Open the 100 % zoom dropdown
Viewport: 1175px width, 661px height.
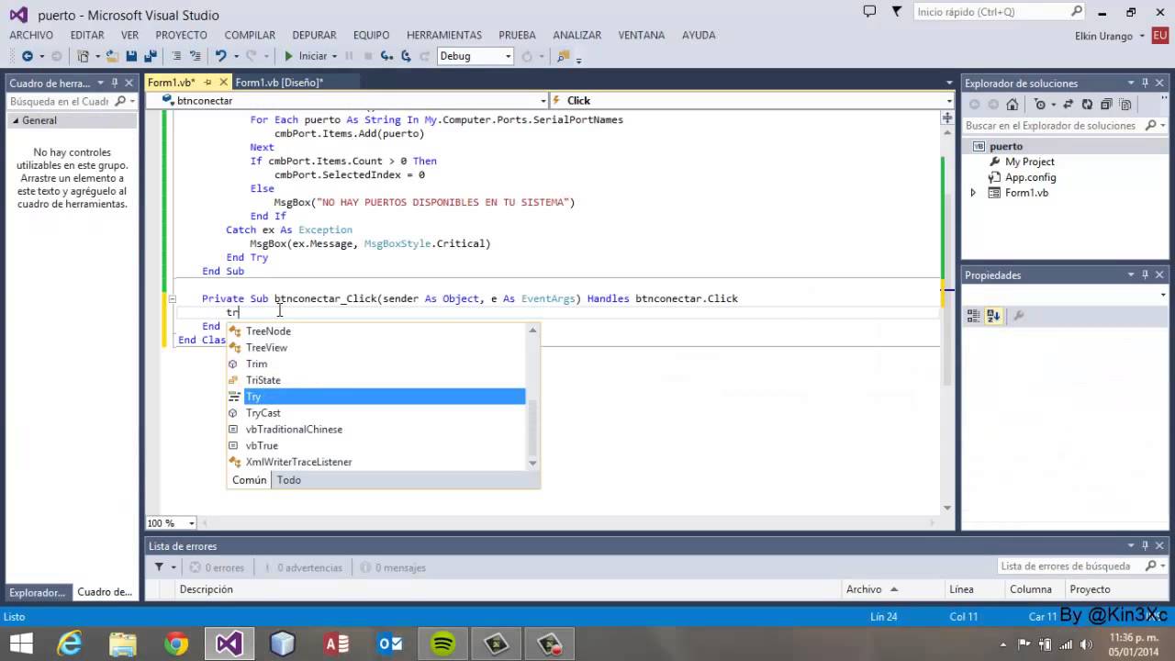coord(192,523)
